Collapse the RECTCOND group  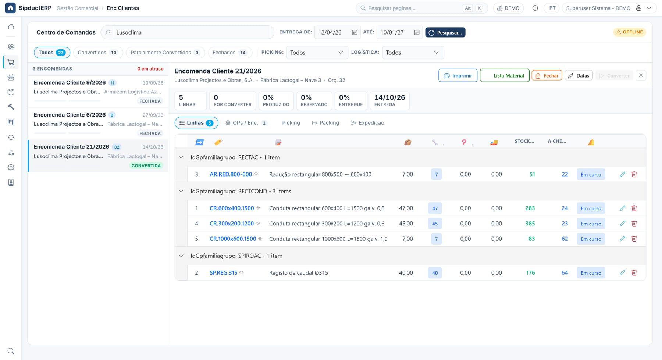(181, 191)
